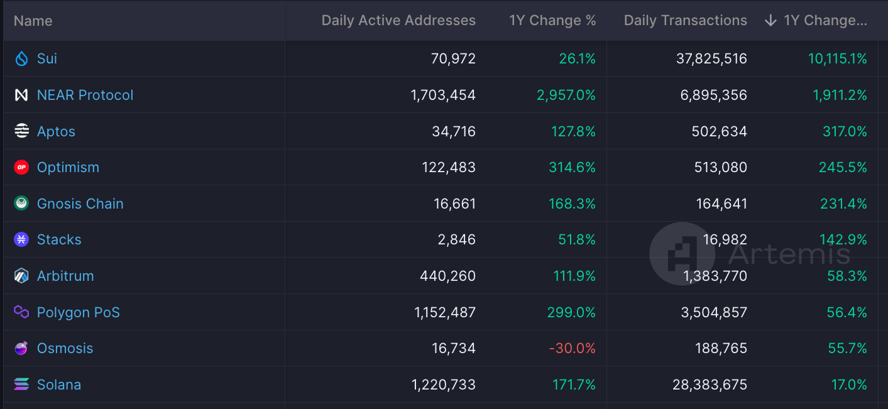Image resolution: width=888 pixels, height=409 pixels.
Task: Click NEAR's 2,957.0% address change
Action: click(566, 95)
